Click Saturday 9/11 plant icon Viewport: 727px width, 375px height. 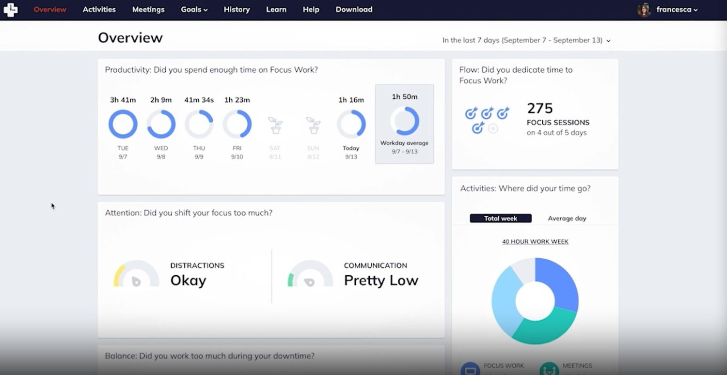point(275,125)
